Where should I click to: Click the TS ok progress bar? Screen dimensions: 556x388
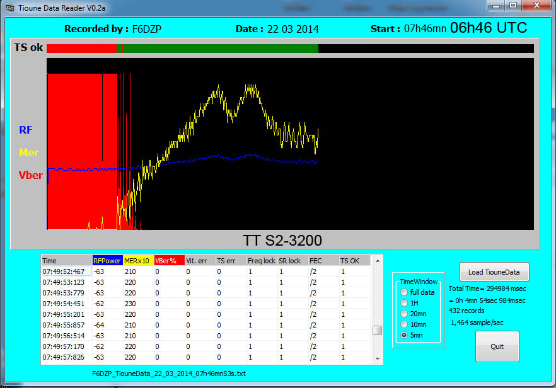290,48
